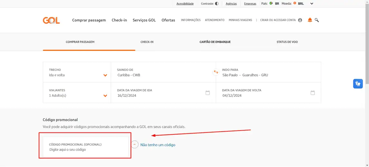
Task: Go to MINHAS VIAGENS
Action: coord(240,20)
